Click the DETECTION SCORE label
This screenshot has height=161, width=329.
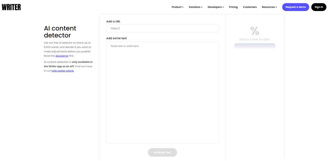254,39
